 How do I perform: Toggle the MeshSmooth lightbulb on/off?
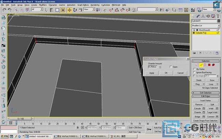[x=194, y=30]
